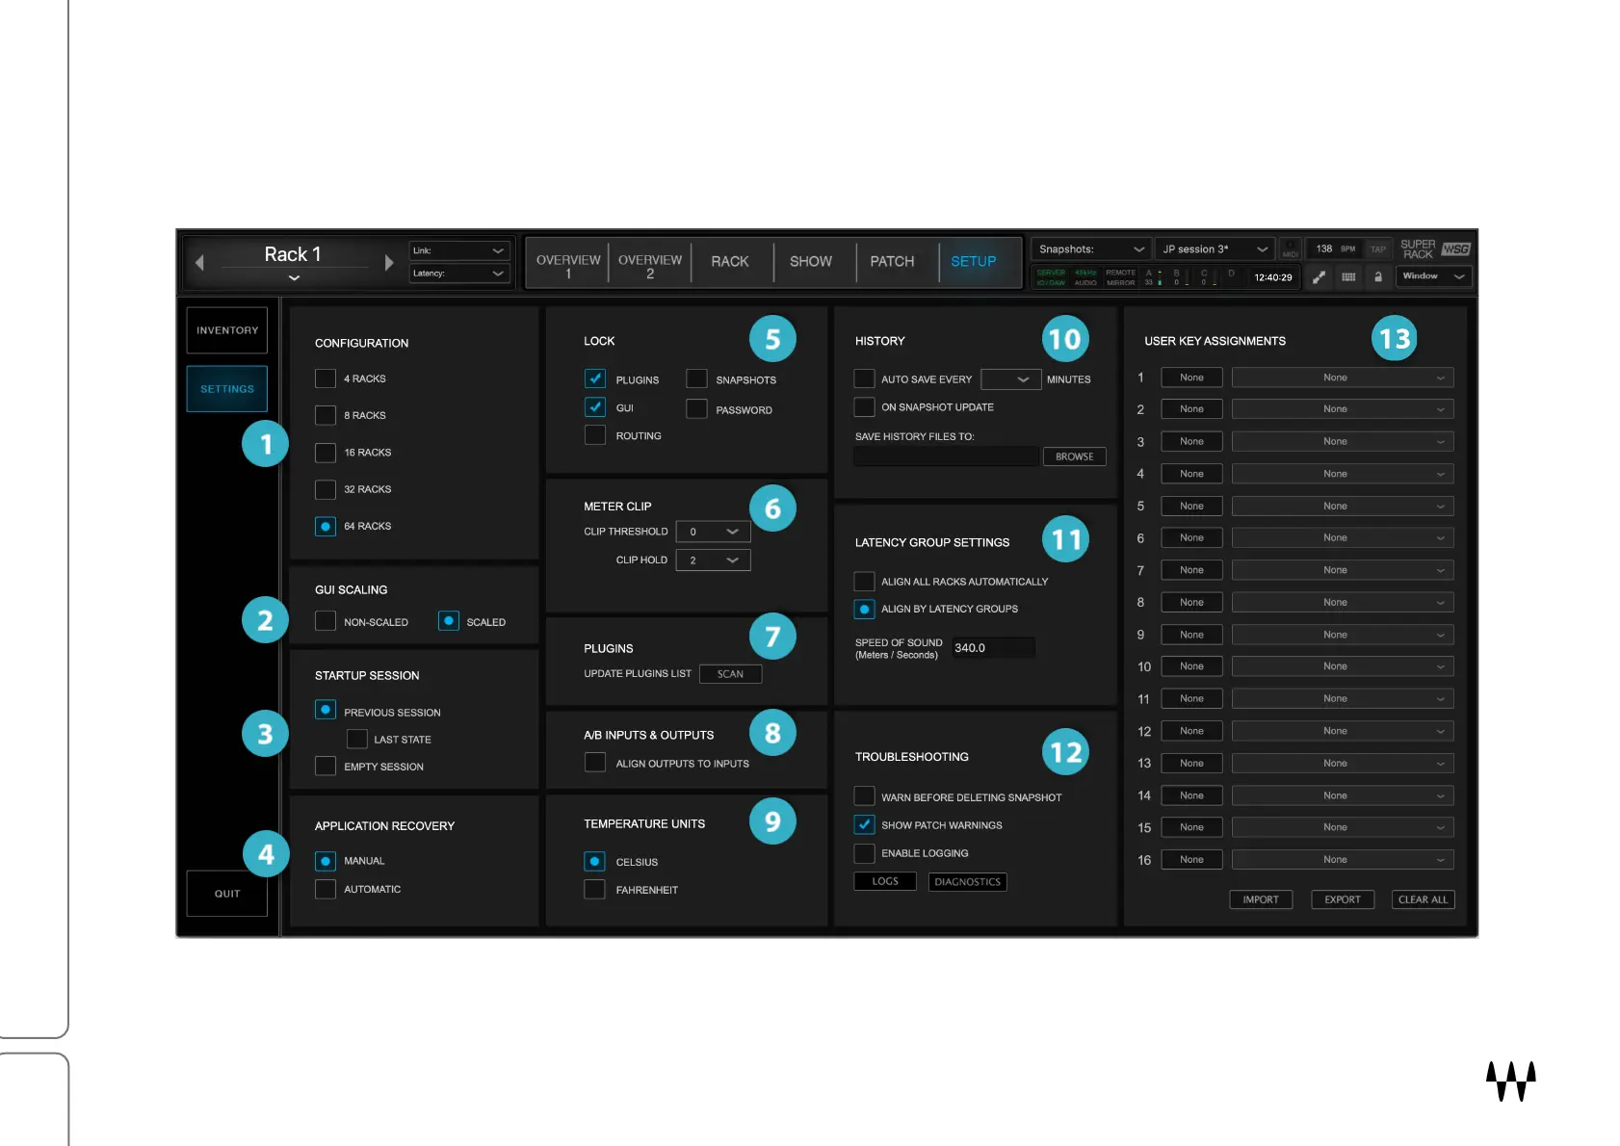Enable Align All Racks Automatically
The image size is (1620, 1146).
pos(865,582)
